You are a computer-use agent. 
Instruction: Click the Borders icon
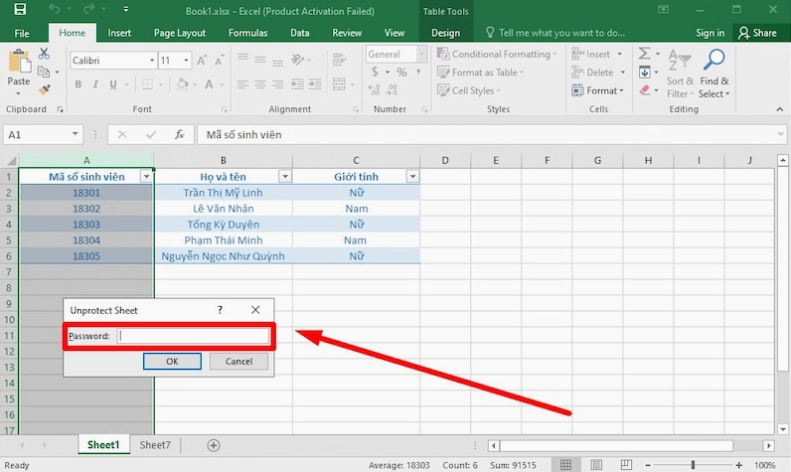point(147,84)
